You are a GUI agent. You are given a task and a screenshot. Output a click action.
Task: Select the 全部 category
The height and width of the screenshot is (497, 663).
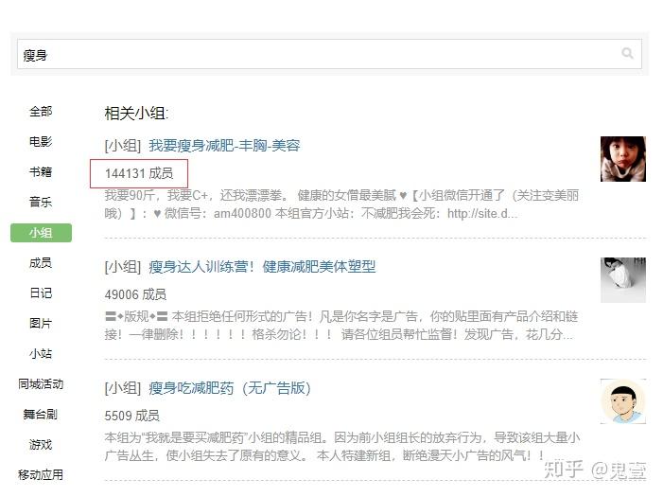tap(41, 112)
